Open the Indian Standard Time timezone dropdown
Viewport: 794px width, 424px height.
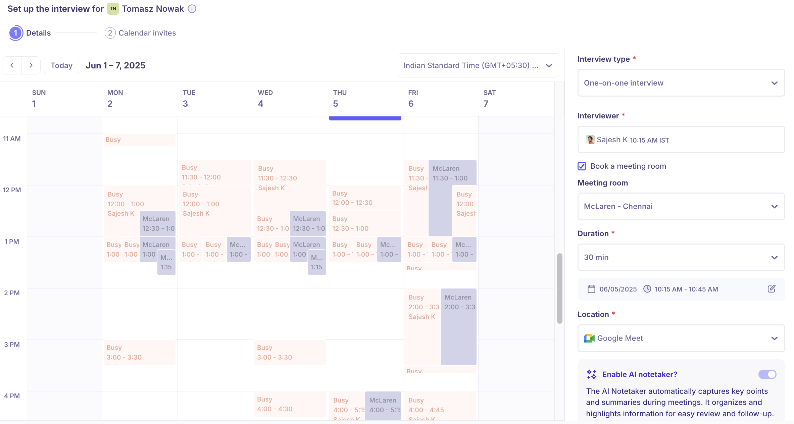[549, 65]
